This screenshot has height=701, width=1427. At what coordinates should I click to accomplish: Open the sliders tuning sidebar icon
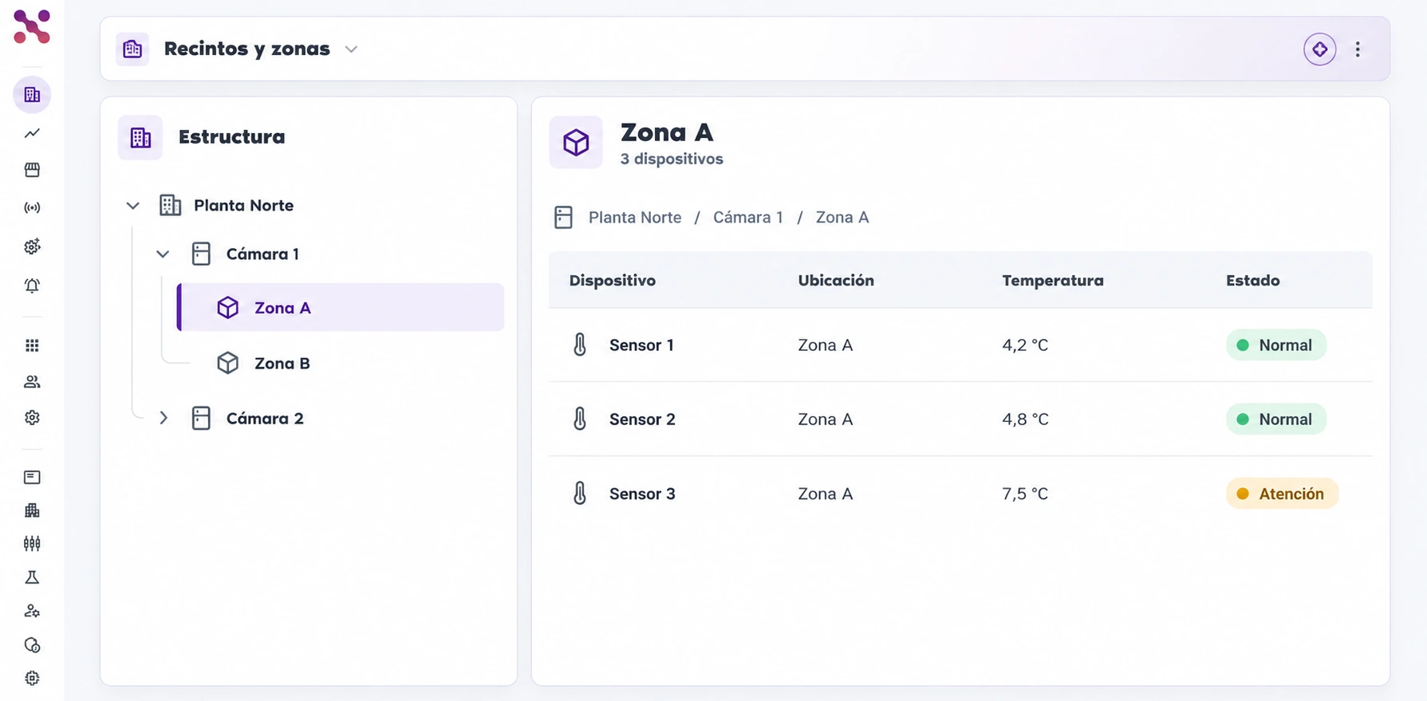[x=32, y=544]
